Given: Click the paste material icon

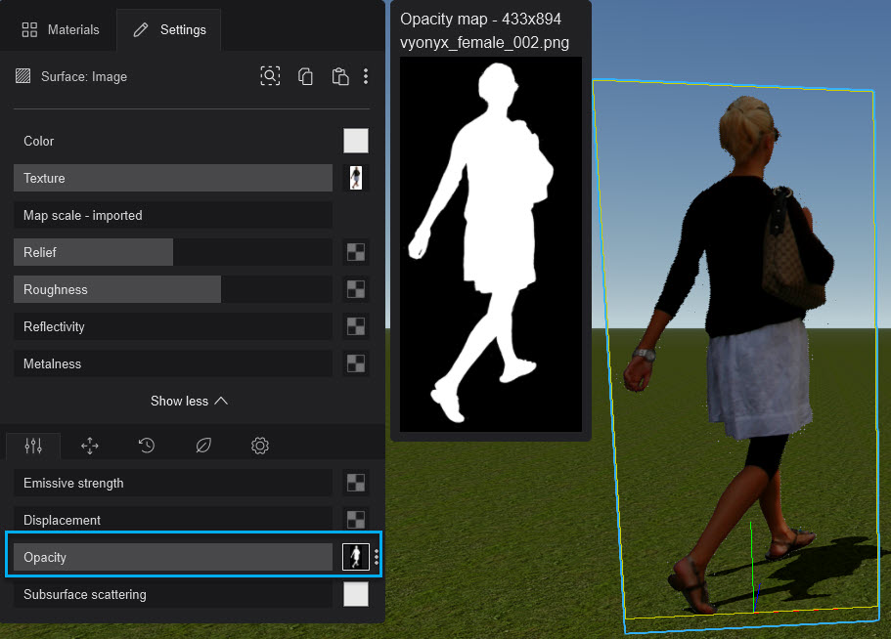Looking at the screenshot, I should (x=339, y=75).
